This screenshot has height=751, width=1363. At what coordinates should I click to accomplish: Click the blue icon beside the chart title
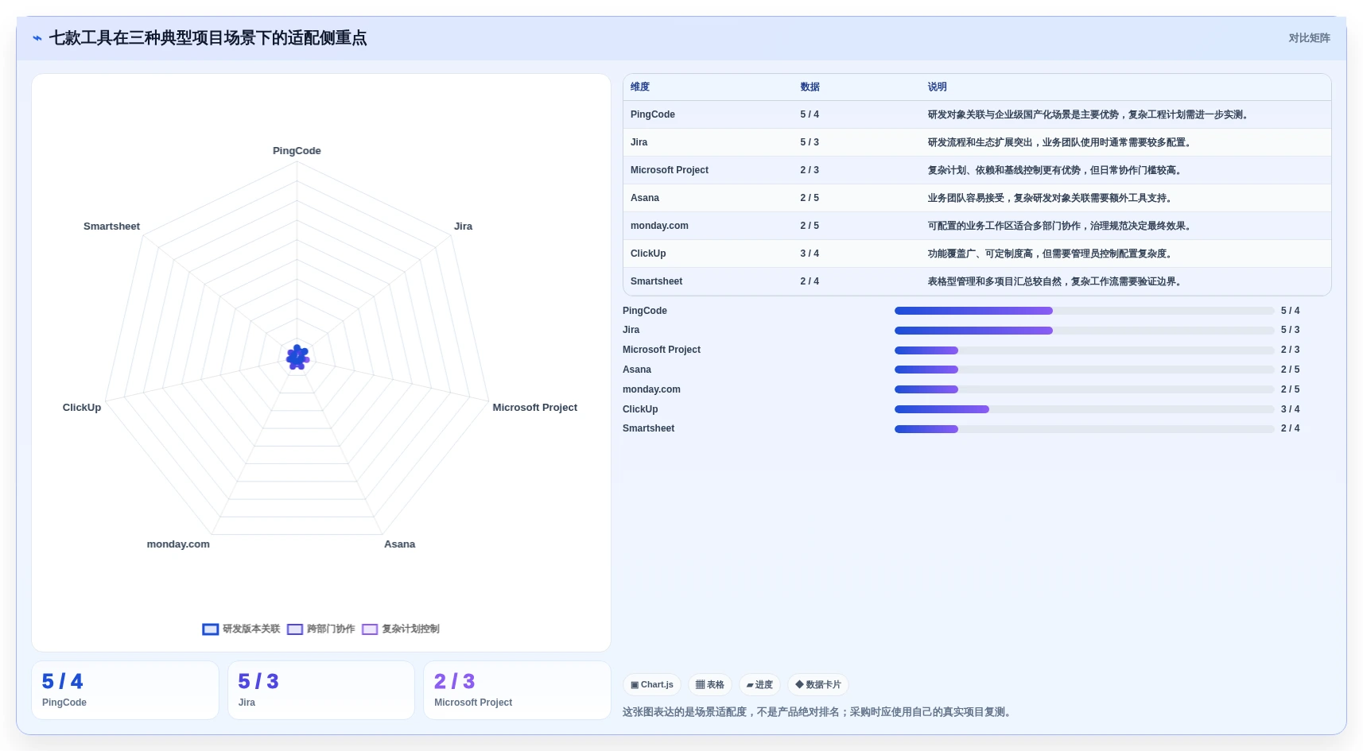coord(37,38)
